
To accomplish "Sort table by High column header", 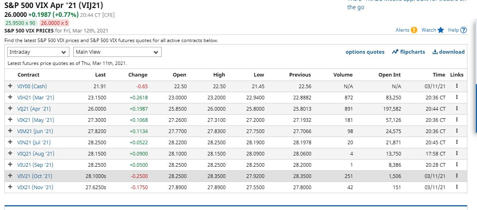I will 219,75.
